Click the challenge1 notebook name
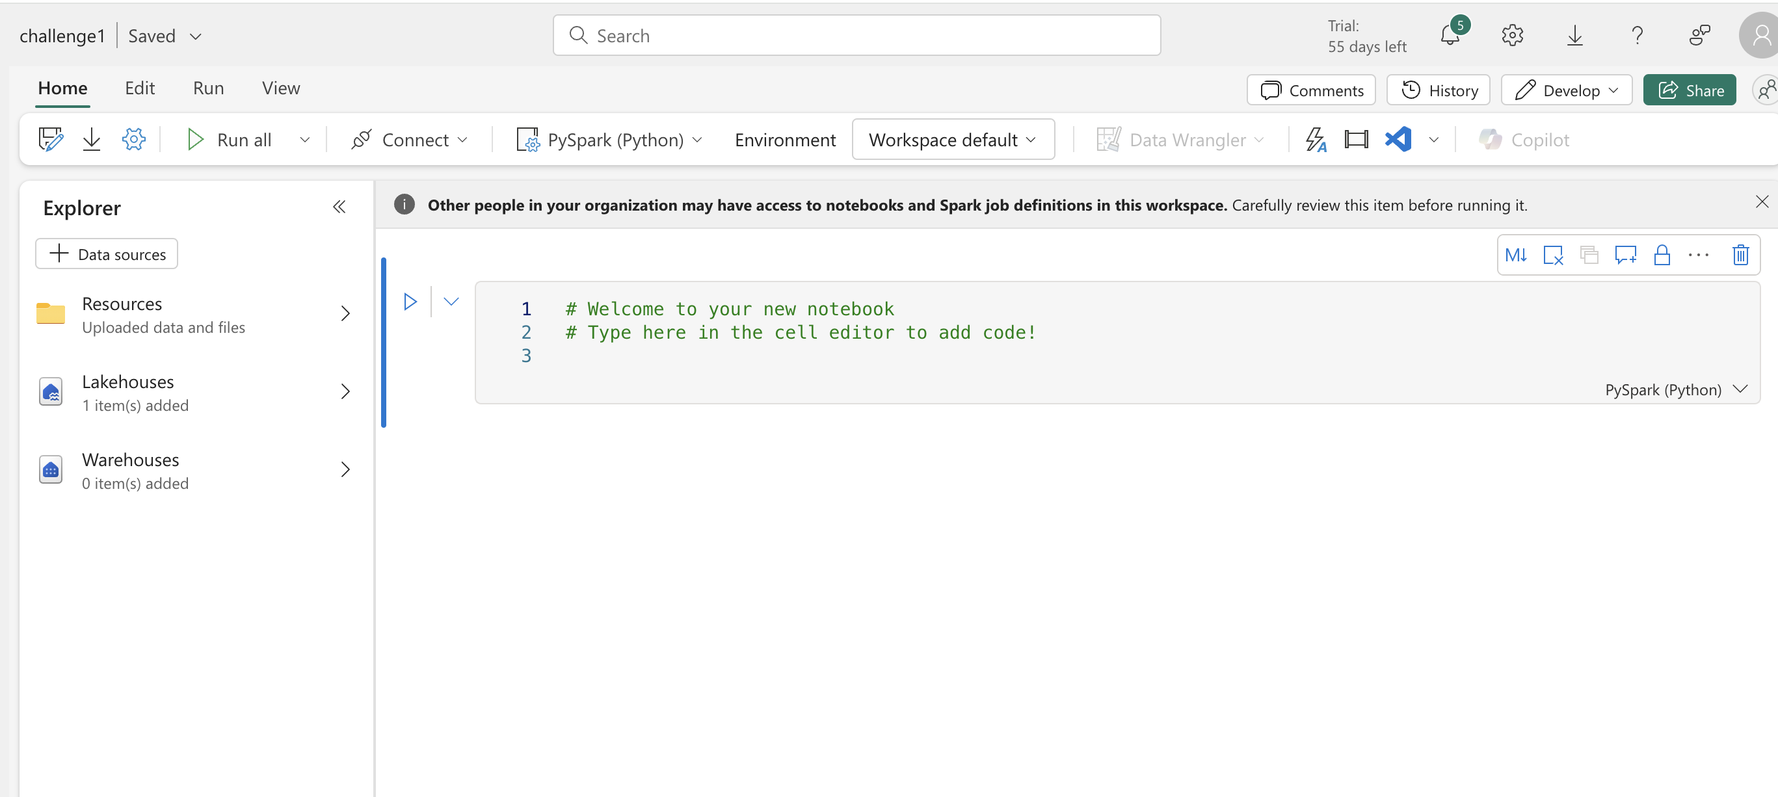 [62, 36]
